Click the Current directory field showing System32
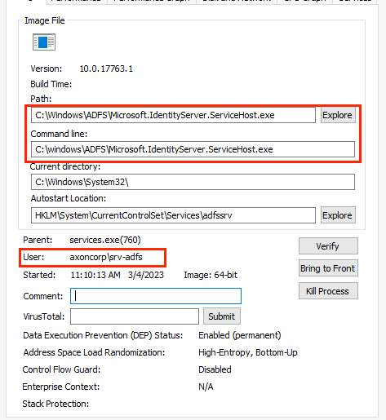The image size is (386, 420). click(193, 182)
